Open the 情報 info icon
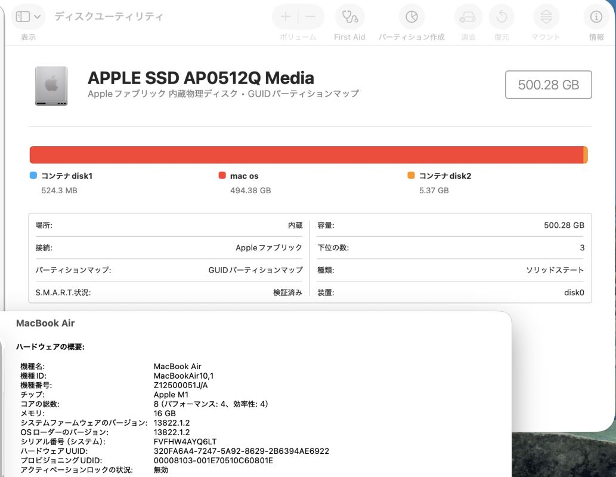 coord(596,17)
